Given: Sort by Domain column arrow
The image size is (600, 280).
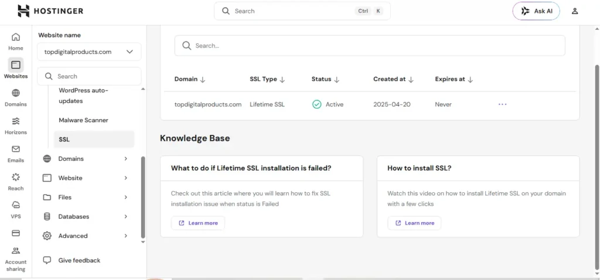Looking at the screenshot, I should (x=203, y=79).
